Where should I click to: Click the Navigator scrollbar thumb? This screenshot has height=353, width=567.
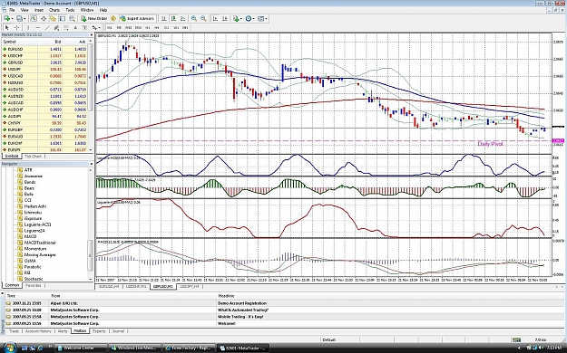91,254
